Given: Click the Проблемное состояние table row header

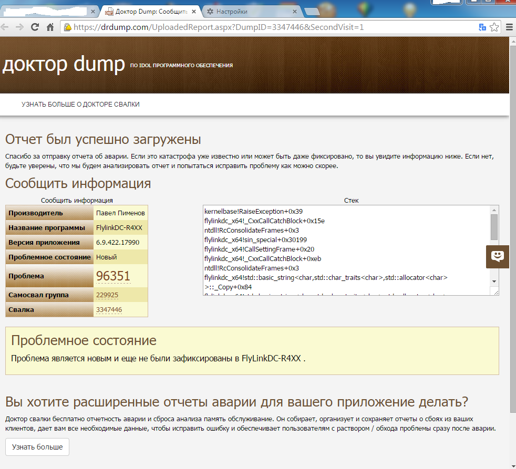Looking at the screenshot, I should [x=50, y=257].
